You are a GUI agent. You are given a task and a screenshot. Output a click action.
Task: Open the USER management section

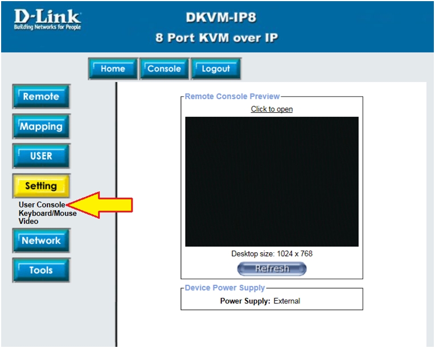point(41,156)
